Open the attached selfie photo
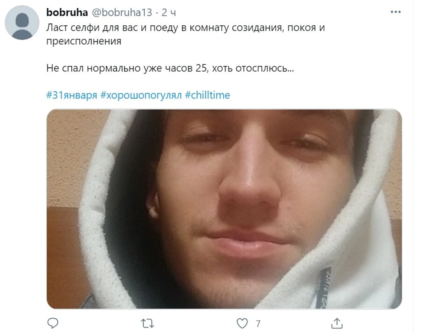 [224, 209]
